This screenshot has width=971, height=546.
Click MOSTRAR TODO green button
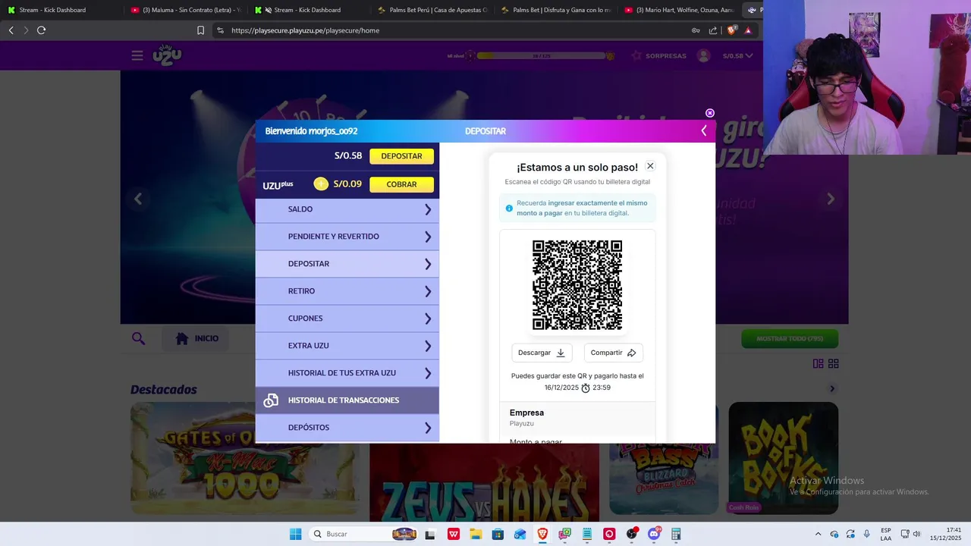tap(790, 338)
